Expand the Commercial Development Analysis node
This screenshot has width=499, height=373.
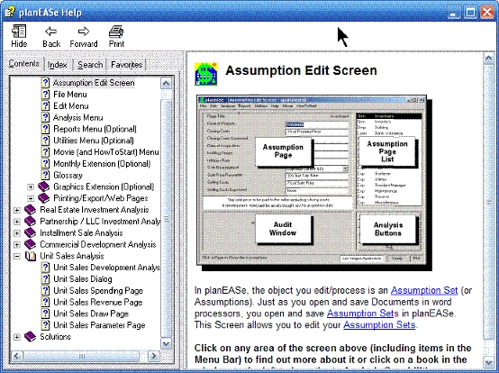[x=17, y=244]
